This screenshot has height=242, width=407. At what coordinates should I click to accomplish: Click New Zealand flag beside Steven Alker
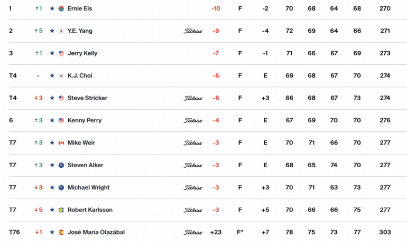click(61, 165)
